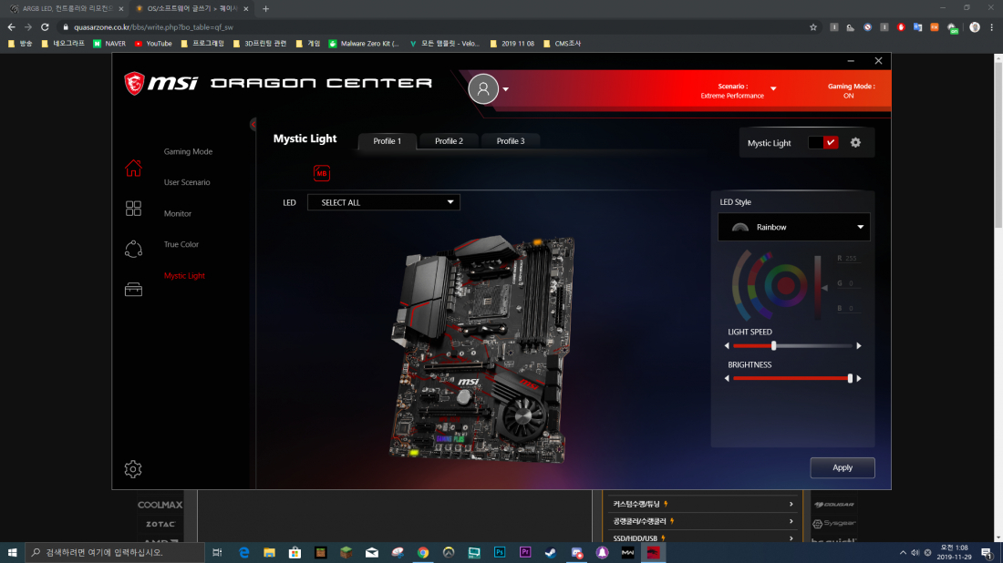
Task: Click the user profile avatar icon
Action: click(x=483, y=89)
